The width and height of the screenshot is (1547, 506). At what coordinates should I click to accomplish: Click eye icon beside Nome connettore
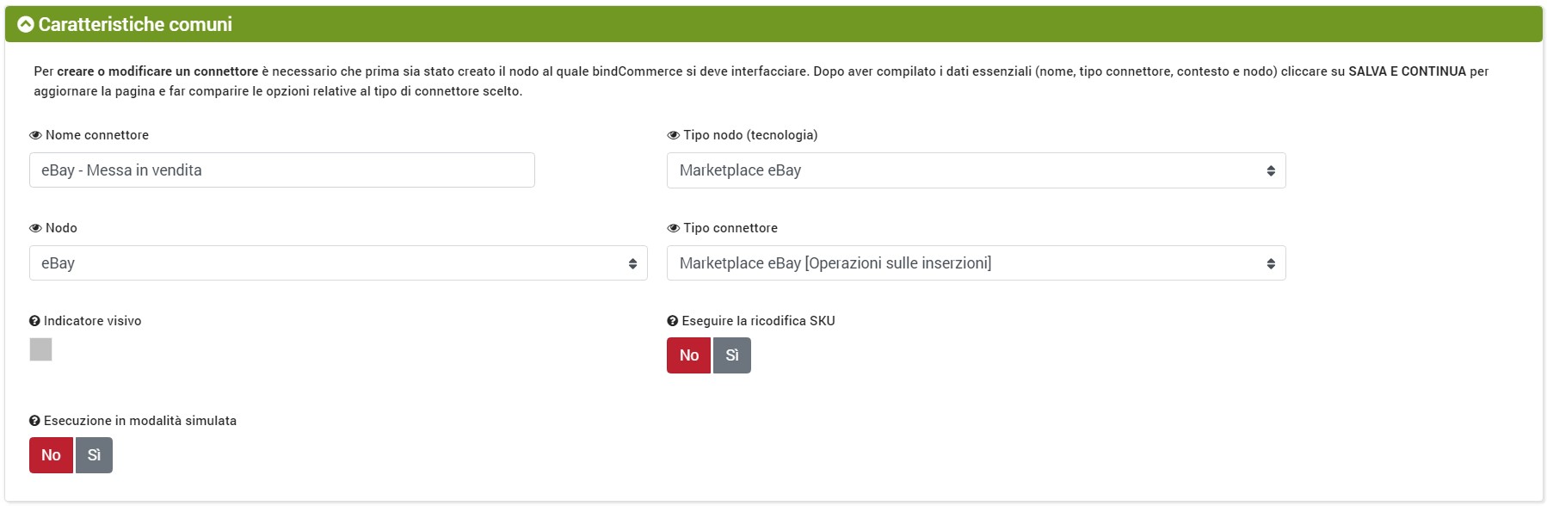35,135
